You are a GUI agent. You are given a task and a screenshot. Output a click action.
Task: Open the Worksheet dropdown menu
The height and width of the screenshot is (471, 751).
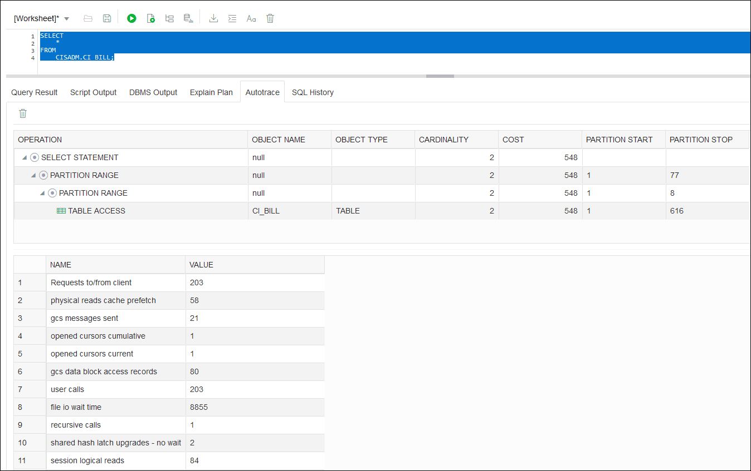[x=66, y=18]
